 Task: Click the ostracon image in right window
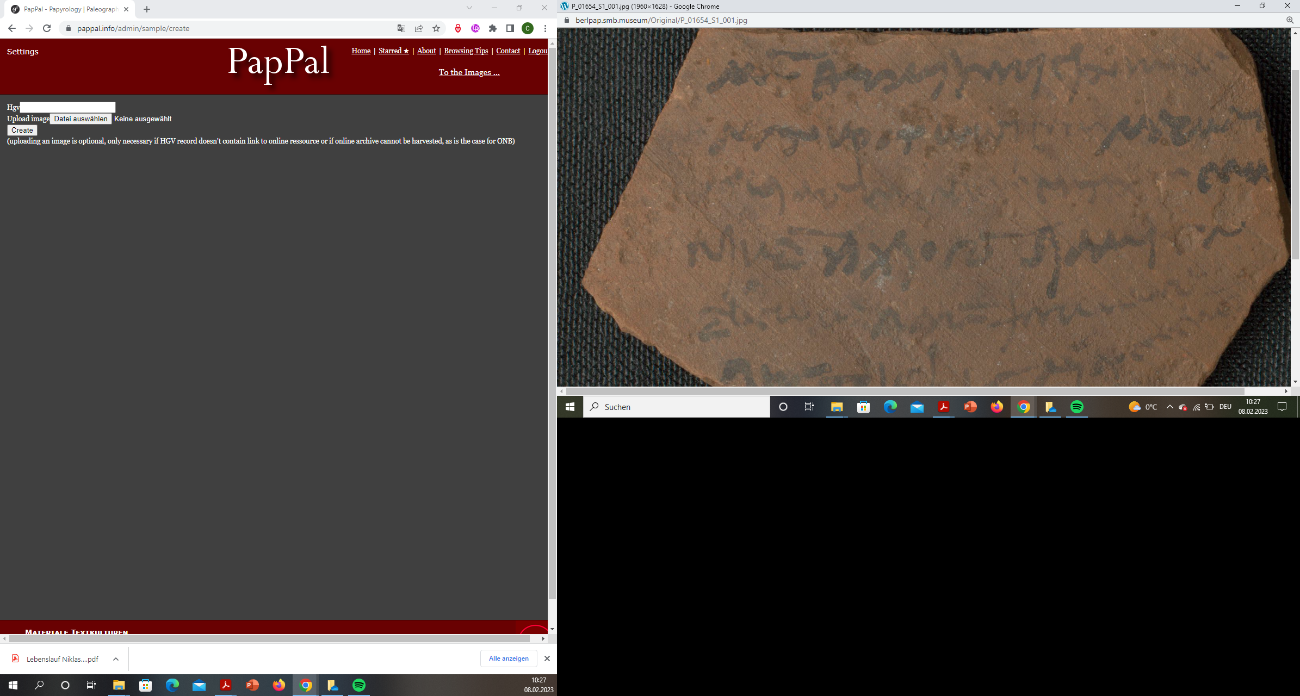[924, 207]
